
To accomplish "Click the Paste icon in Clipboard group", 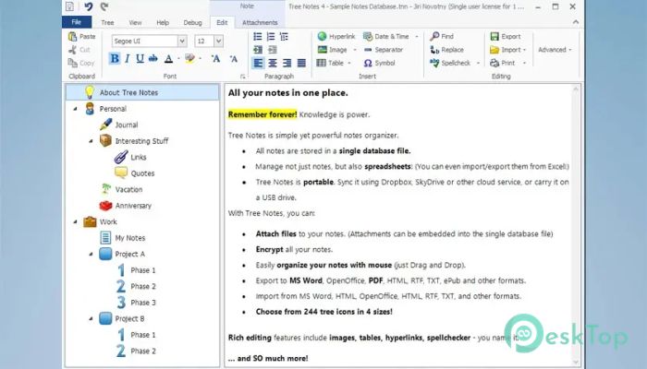I will tap(73, 36).
